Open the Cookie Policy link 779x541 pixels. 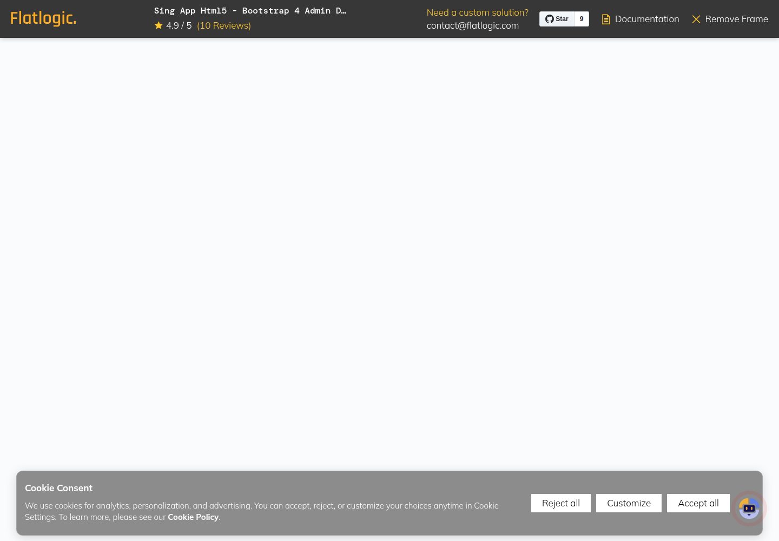[193, 517]
